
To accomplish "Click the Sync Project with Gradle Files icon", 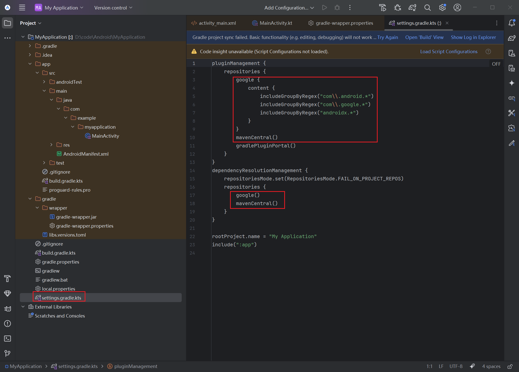I will [412, 8].
